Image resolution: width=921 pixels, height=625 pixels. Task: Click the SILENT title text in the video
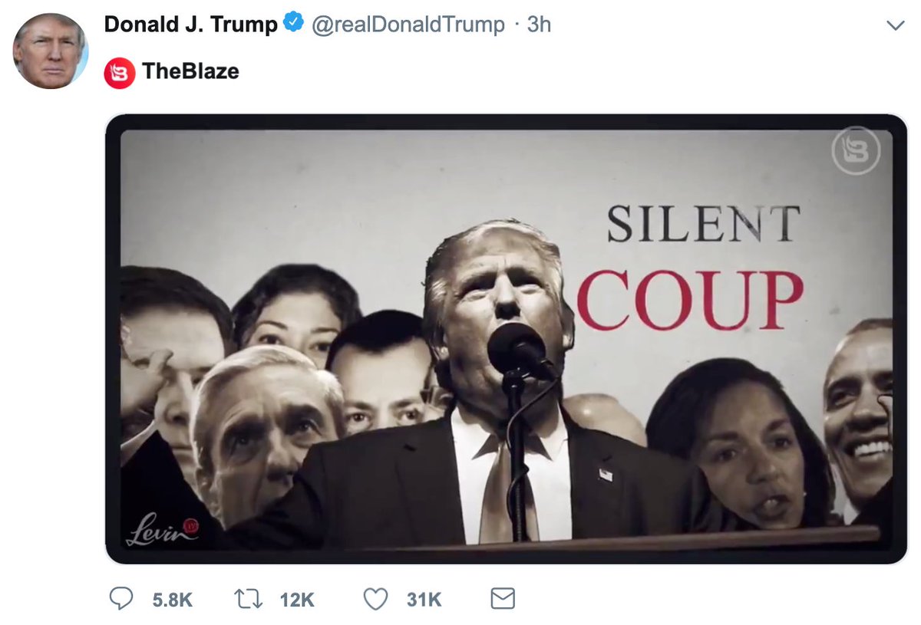[702, 224]
